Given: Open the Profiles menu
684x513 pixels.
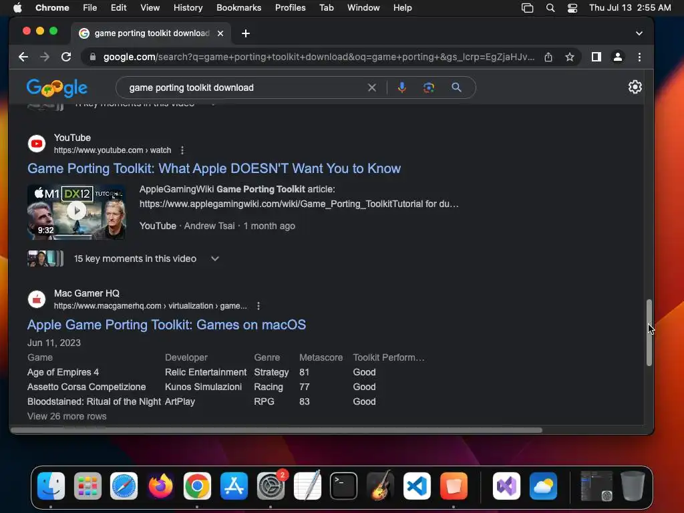Looking at the screenshot, I should tap(290, 8).
